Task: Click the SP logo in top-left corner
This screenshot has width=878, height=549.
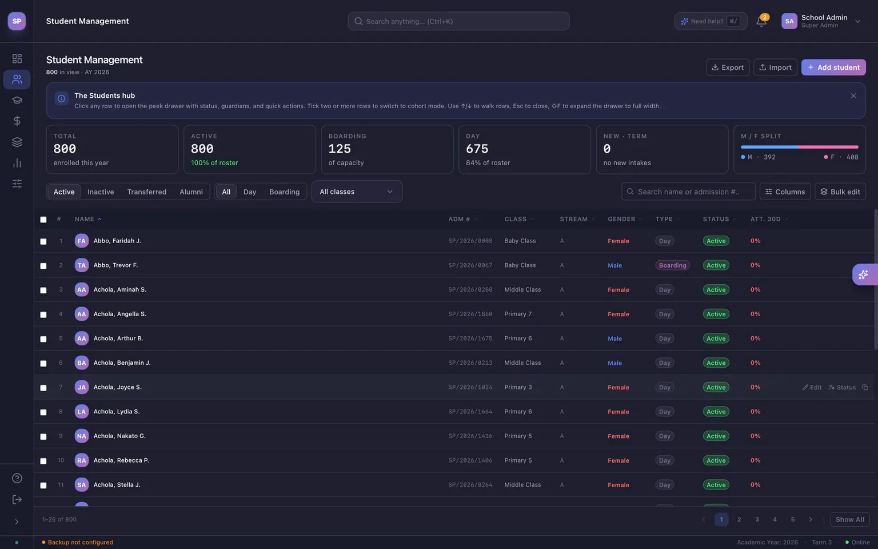Action: point(17,21)
